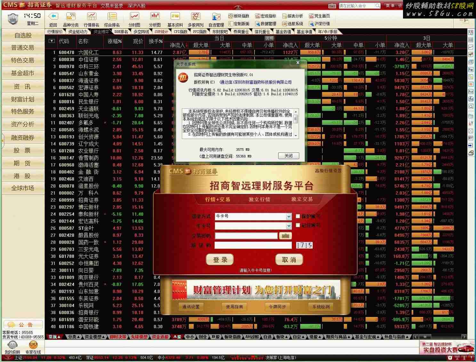Open 通讯设置 communication settings
The width and height of the screenshot is (476, 362).
coord(191,307)
